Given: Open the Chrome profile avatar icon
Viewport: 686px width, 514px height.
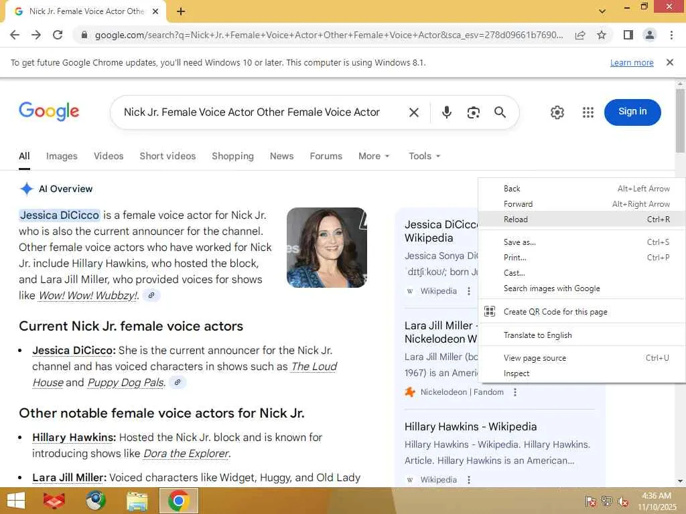Looking at the screenshot, I should click(650, 35).
